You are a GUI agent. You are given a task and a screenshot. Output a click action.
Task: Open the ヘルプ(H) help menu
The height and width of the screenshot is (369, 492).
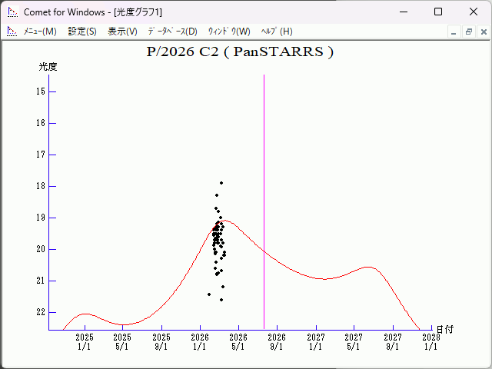click(277, 32)
